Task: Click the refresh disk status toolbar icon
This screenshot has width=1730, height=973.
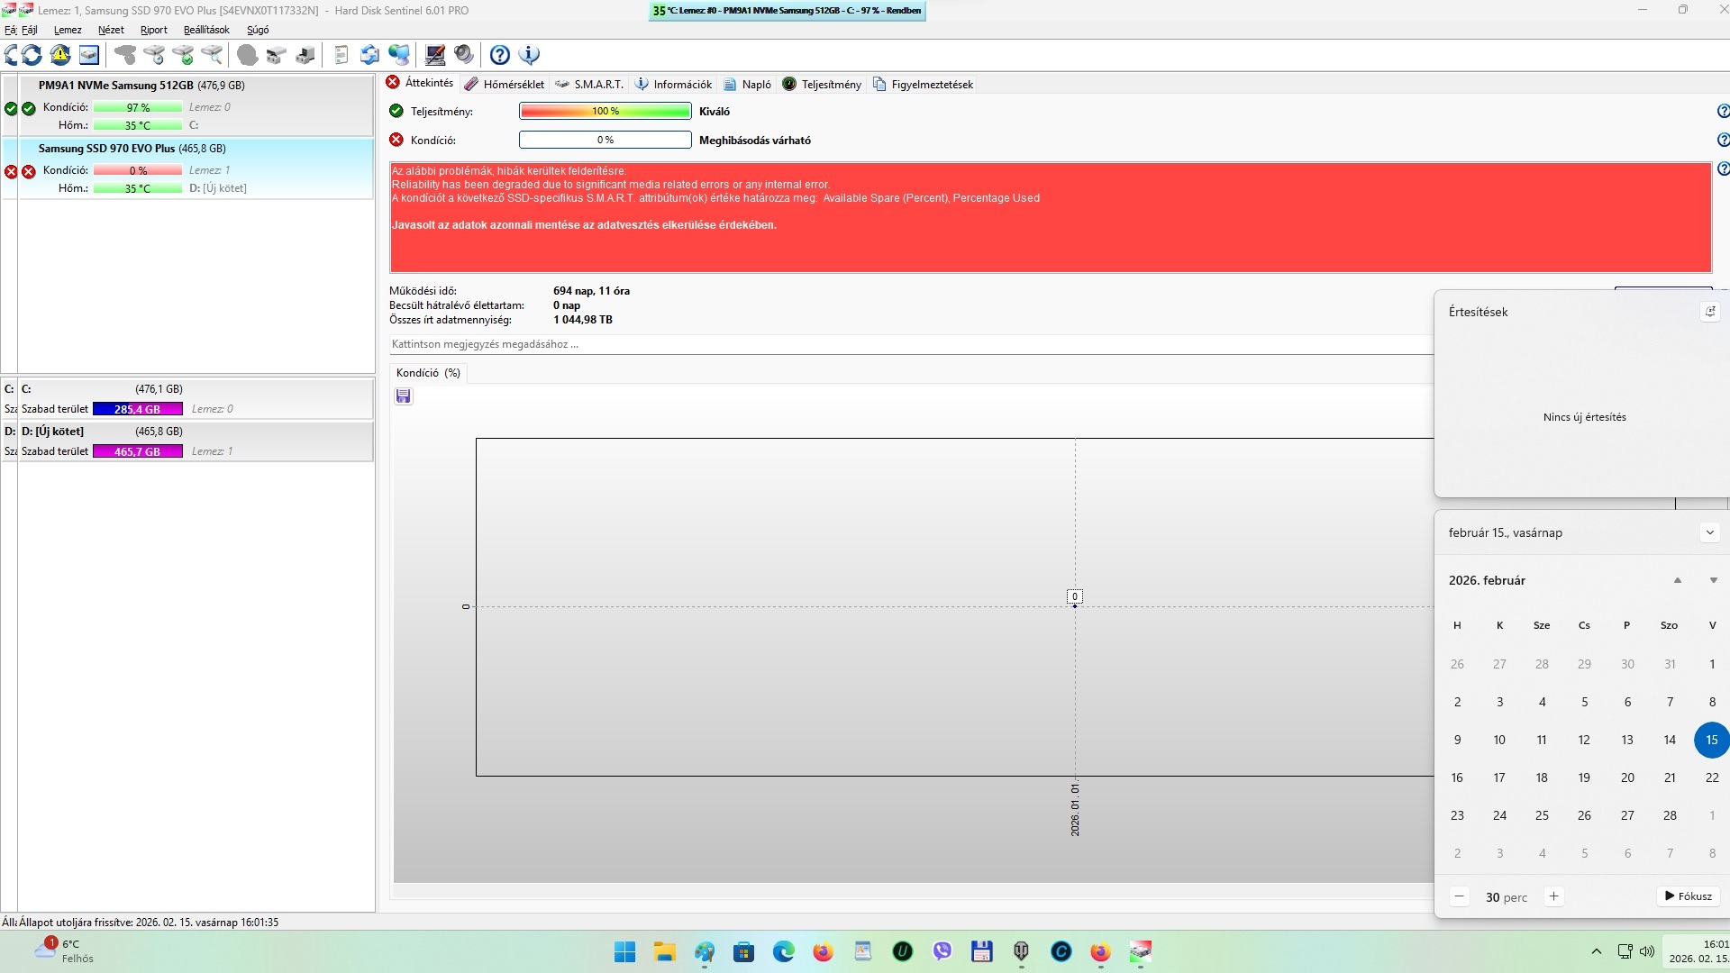Action: pos(31,55)
